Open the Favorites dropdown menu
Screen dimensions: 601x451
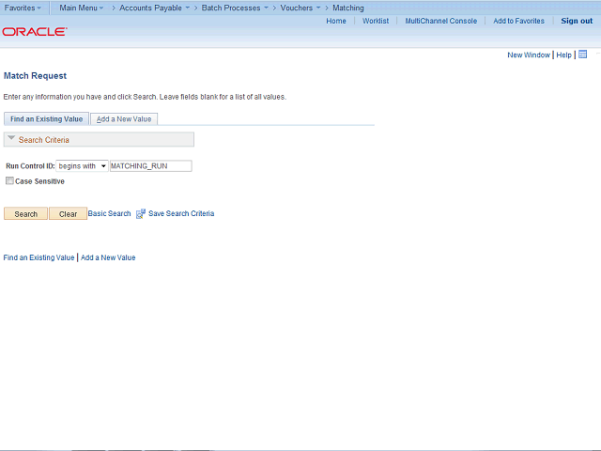23,8
